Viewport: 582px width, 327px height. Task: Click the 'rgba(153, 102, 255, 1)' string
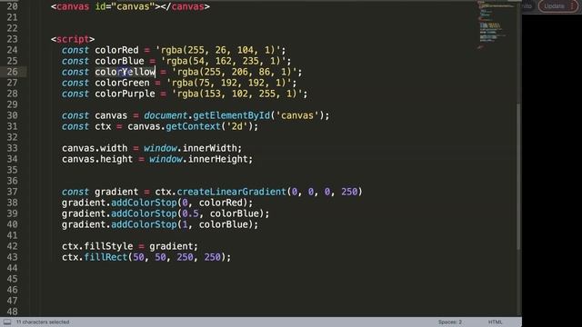click(237, 94)
